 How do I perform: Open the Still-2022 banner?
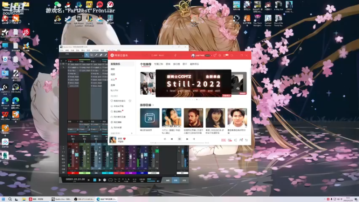point(193,83)
